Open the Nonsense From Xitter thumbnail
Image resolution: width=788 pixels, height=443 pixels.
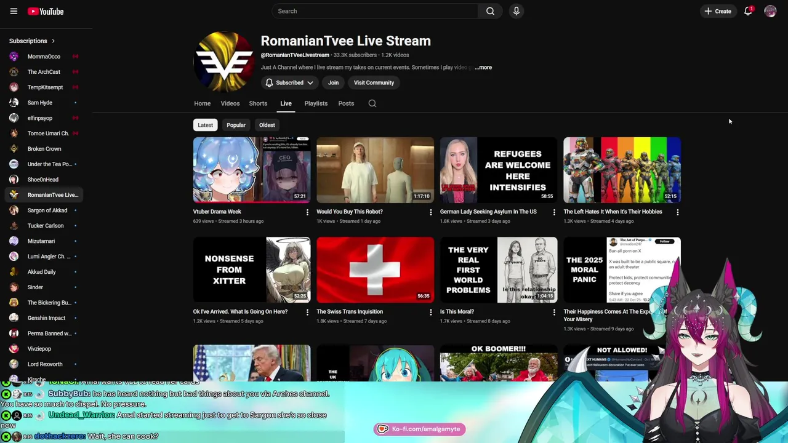pos(252,269)
